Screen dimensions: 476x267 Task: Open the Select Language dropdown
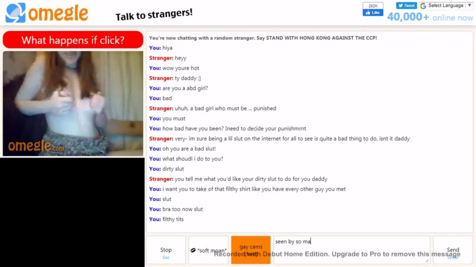pos(446,6)
